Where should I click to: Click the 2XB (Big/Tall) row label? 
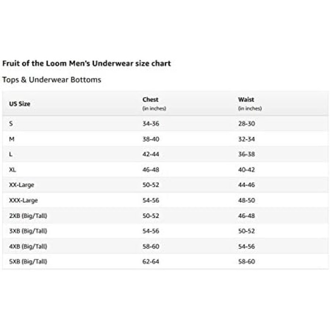[28, 216]
